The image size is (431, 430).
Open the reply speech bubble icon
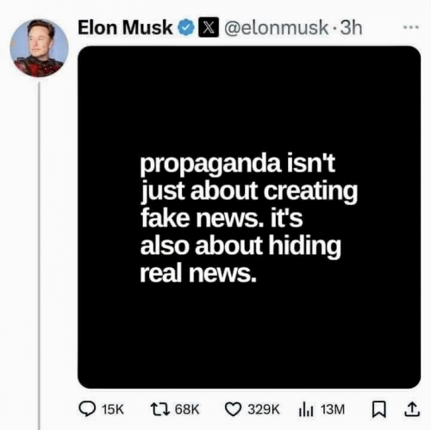[87, 409]
